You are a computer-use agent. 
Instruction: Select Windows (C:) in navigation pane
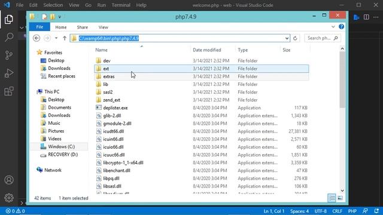[61, 146]
